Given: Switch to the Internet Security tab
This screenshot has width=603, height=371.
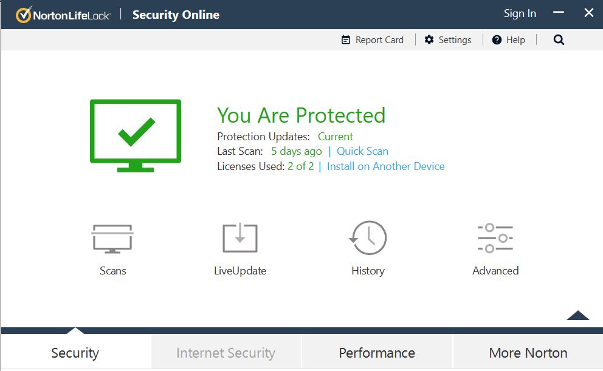Looking at the screenshot, I should click(x=226, y=353).
